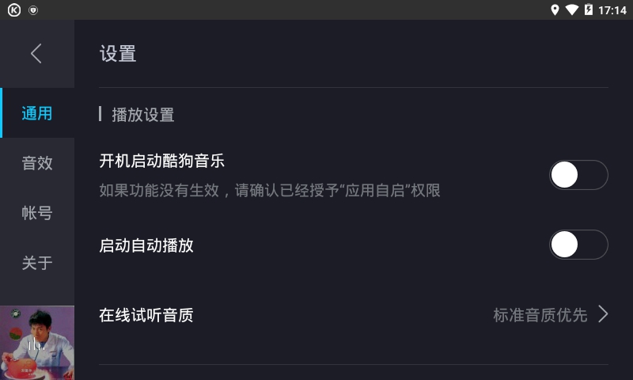Click the 播放设置 section header
The height and width of the screenshot is (380, 633).
[x=142, y=115]
